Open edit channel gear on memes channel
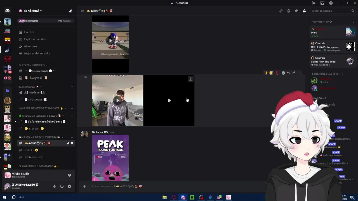The height and width of the screenshot is (201, 358). [x=72, y=143]
